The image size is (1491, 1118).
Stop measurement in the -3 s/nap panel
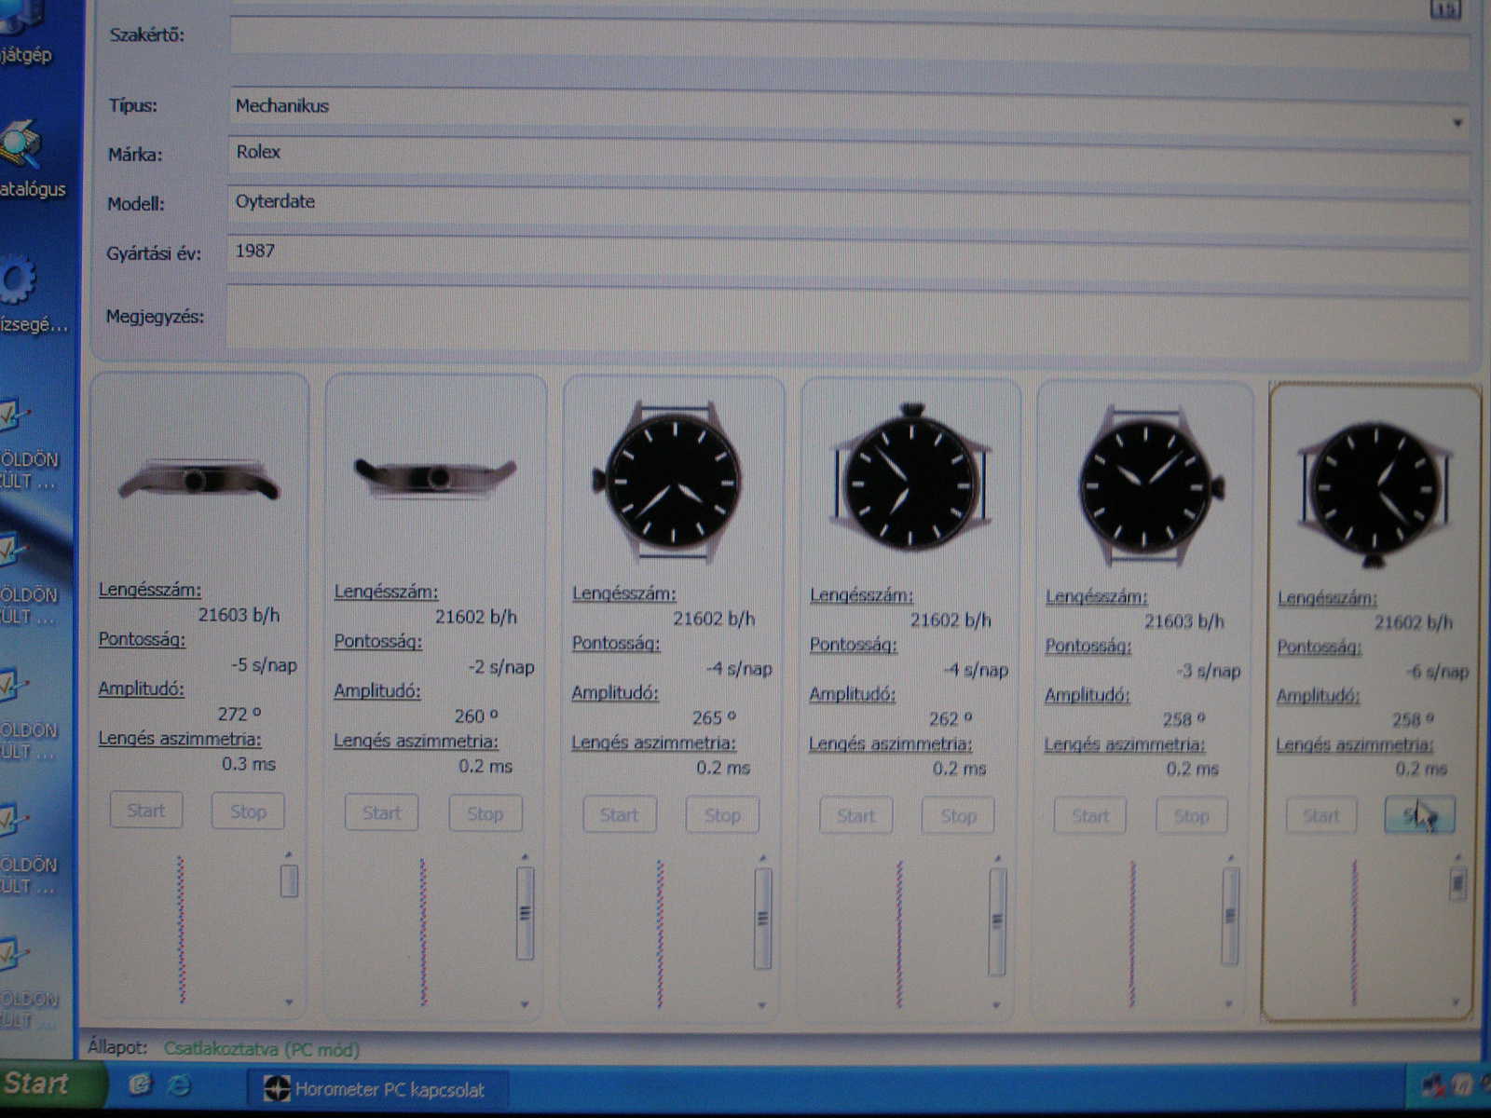pyautogui.click(x=1191, y=817)
